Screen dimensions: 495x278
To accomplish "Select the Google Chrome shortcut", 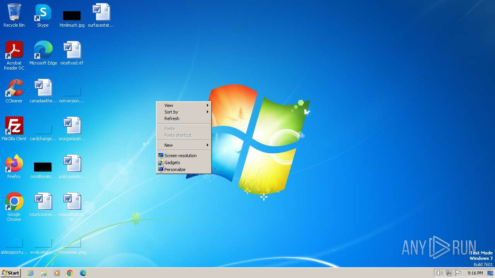I will pos(14,207).
